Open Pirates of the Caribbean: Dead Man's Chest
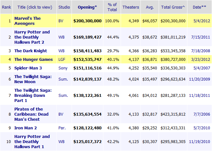 tap(31, 114)
